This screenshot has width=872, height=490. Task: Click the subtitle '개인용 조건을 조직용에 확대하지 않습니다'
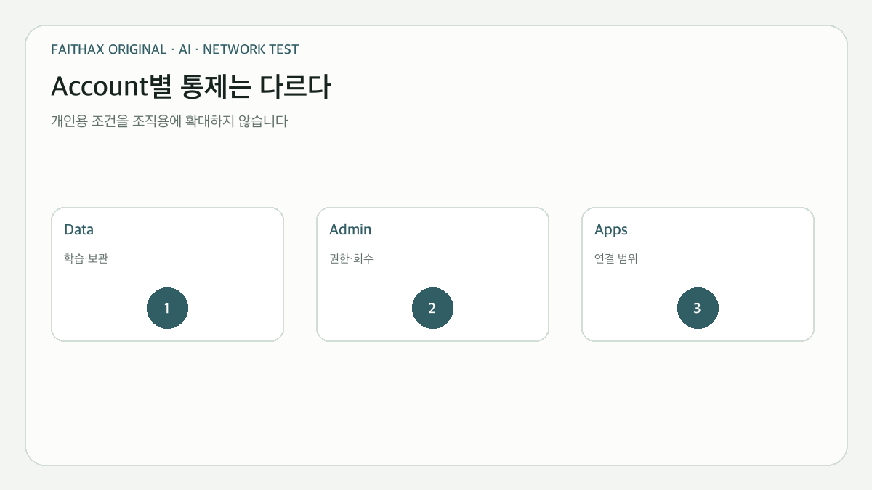(169, 121)
